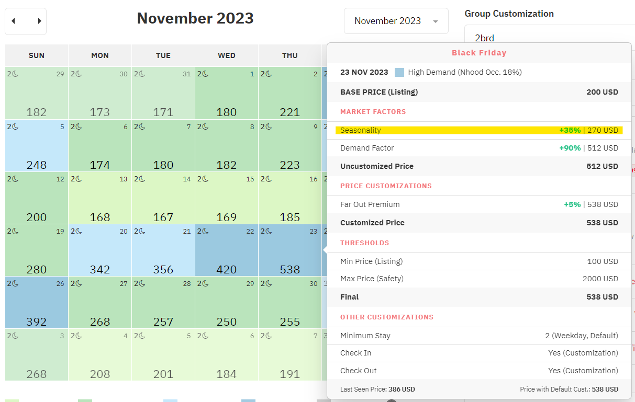The height and width of the screenshot is (402, 635).
Task: Click the SUN column header
Action: pyautogui.click(x=37, y=55)
